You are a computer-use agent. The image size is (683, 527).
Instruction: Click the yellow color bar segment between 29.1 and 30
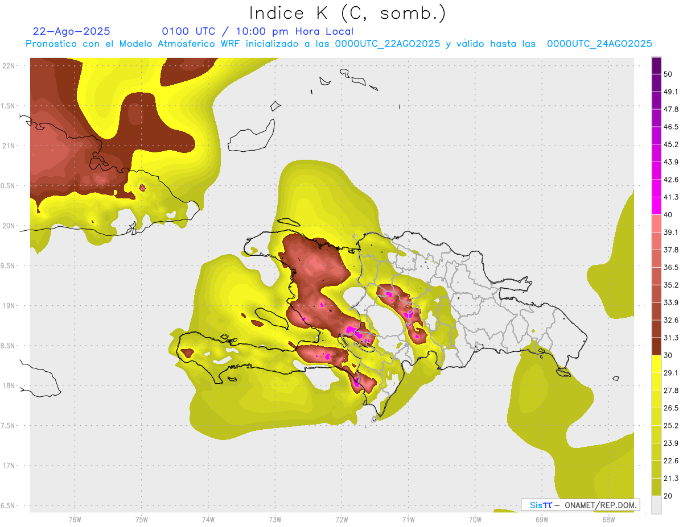point(656,364)
